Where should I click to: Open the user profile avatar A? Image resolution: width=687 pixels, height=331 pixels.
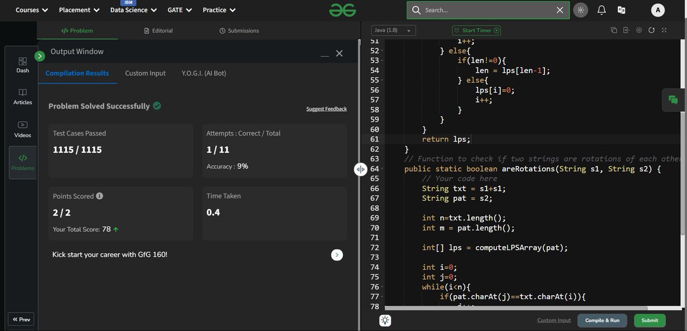(x=658, y=10)
